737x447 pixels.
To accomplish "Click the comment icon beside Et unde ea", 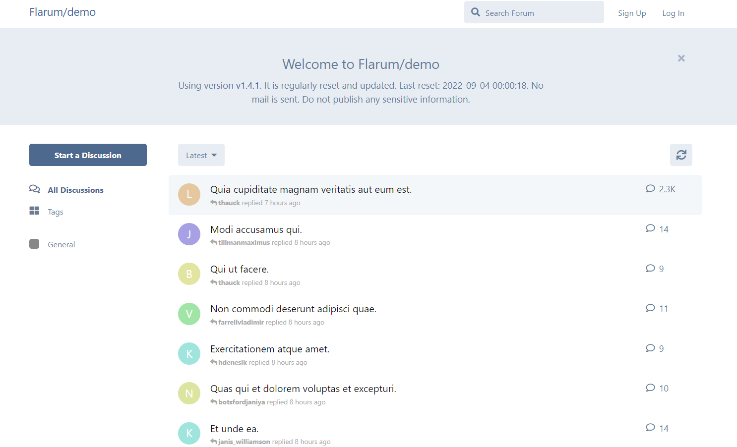I will pos(650,427).
